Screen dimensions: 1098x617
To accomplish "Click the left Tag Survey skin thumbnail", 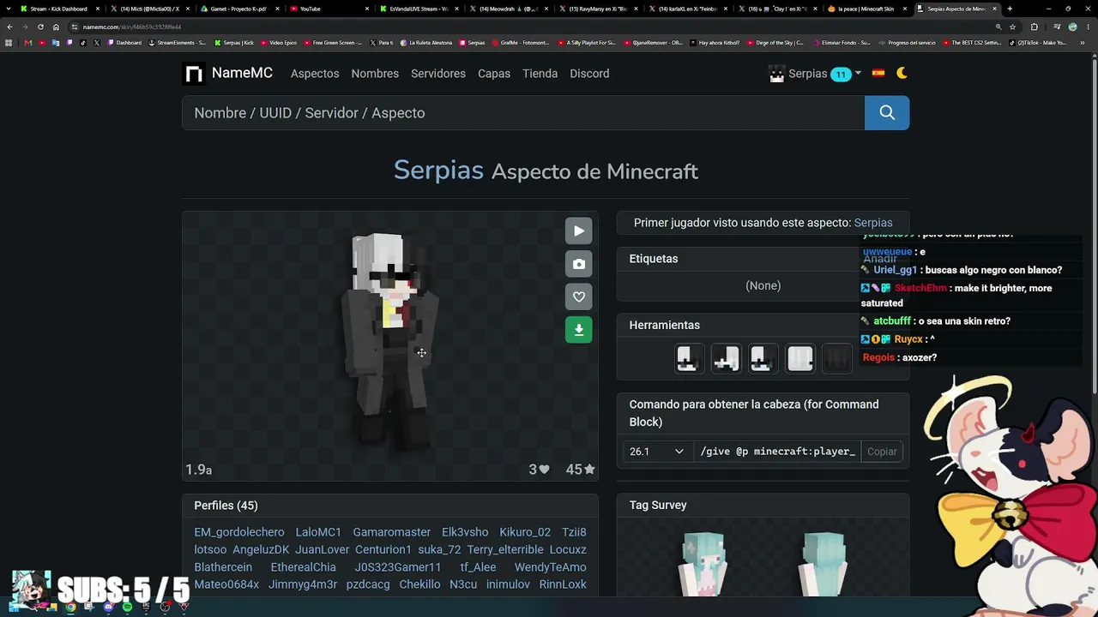I will coord(703,563).
